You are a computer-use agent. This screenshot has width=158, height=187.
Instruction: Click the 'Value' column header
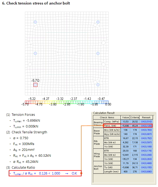click(125, 117)
